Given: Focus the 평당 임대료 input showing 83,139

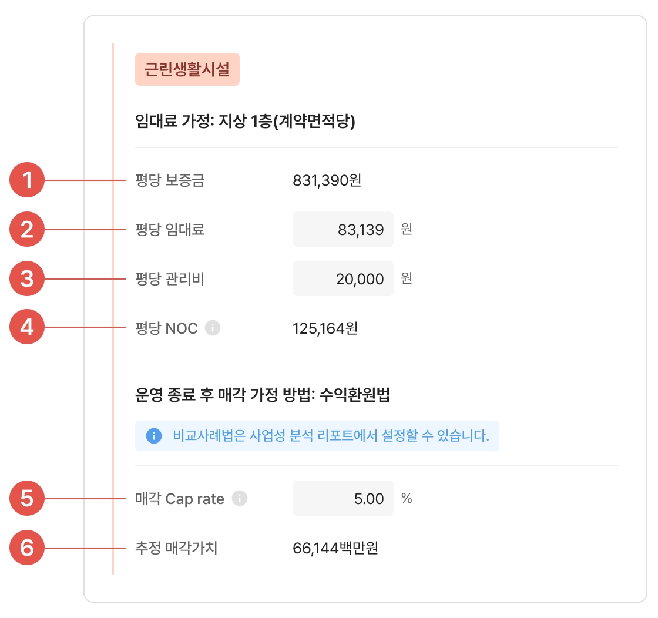Looking at the screenshot, I should pos(343,229).
